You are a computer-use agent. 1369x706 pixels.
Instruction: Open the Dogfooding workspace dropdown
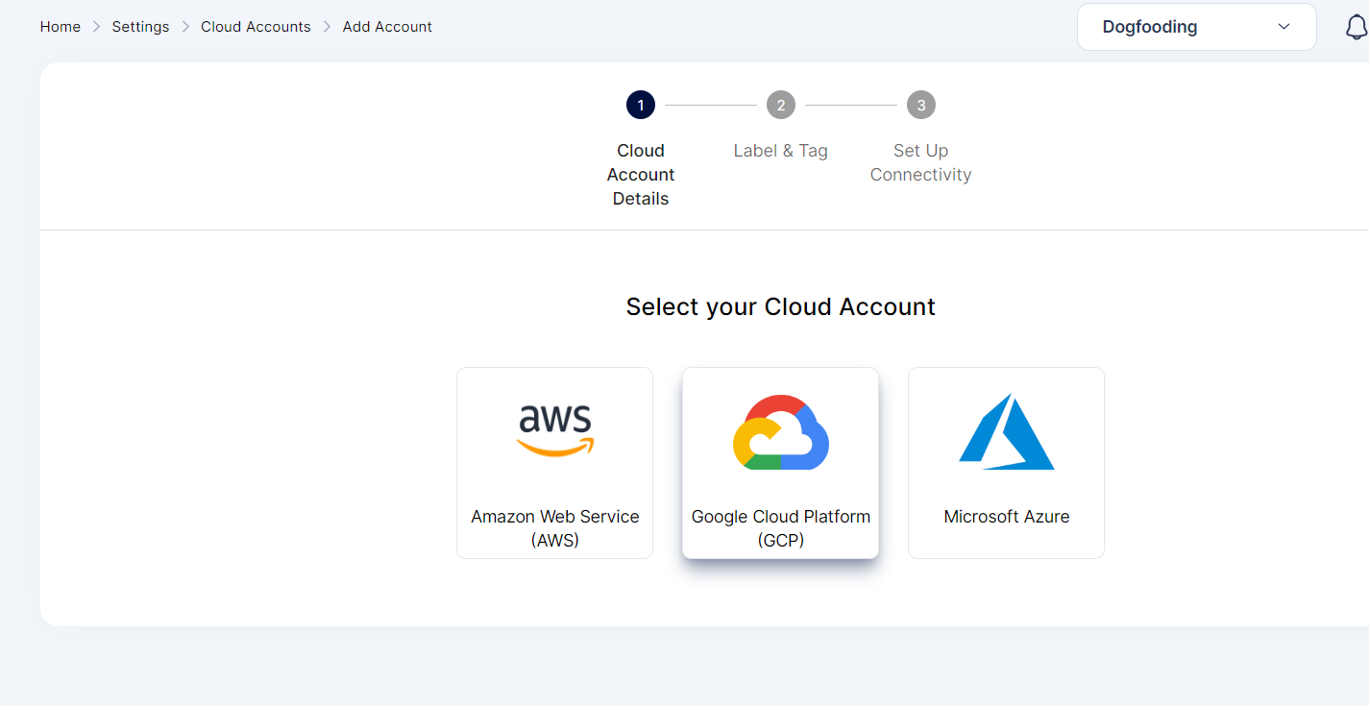coord(1195,27)
